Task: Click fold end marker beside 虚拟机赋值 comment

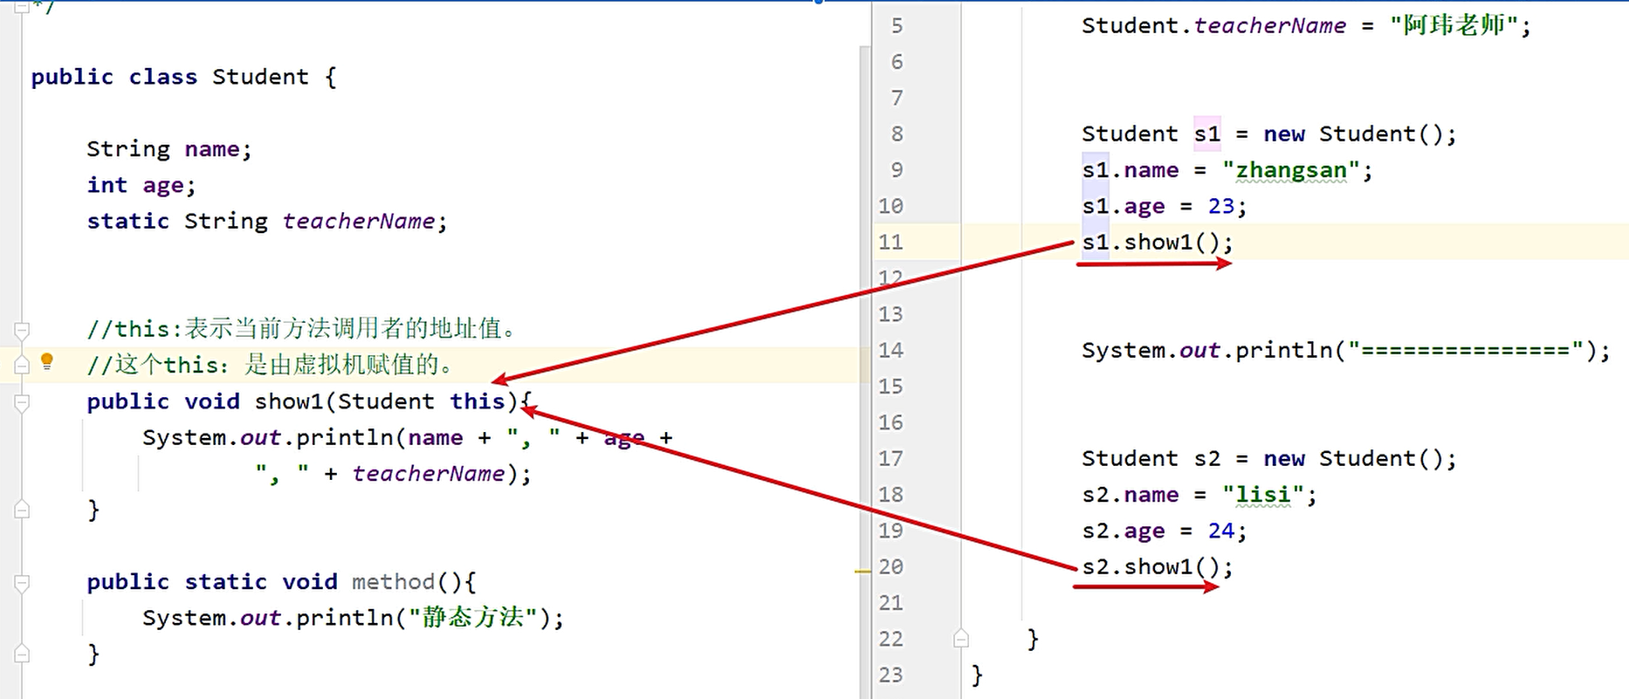Action: tap(22, 366)
